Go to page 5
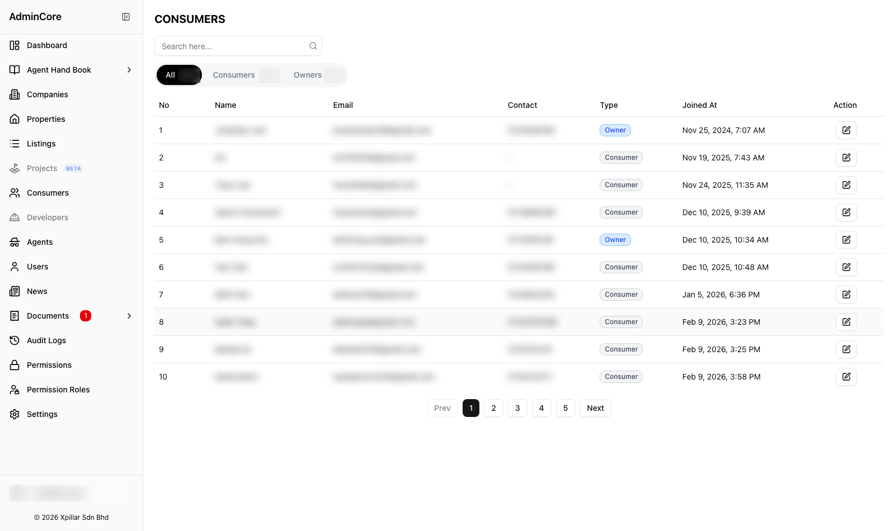The image size is (895, 531). pos(566,408)
